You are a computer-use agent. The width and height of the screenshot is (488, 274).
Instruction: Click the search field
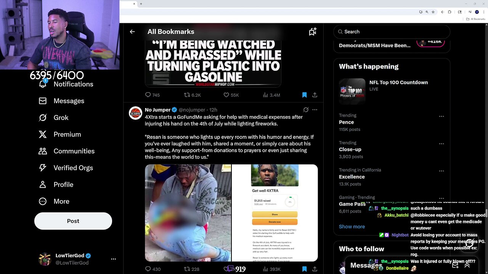click(392, 32)
